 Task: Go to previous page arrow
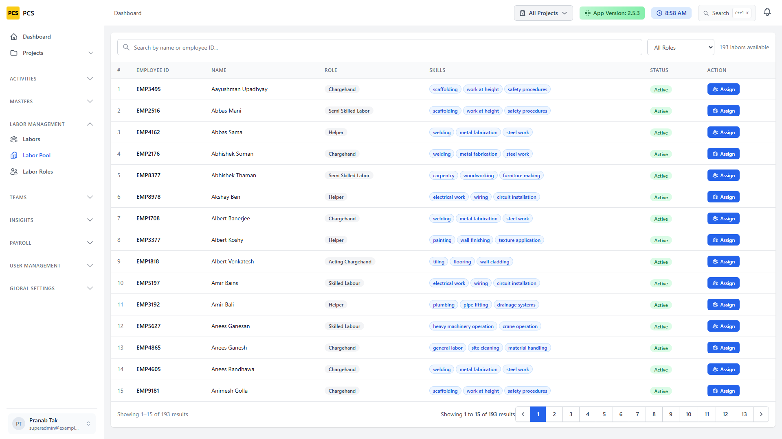click(x=523, y=414)
